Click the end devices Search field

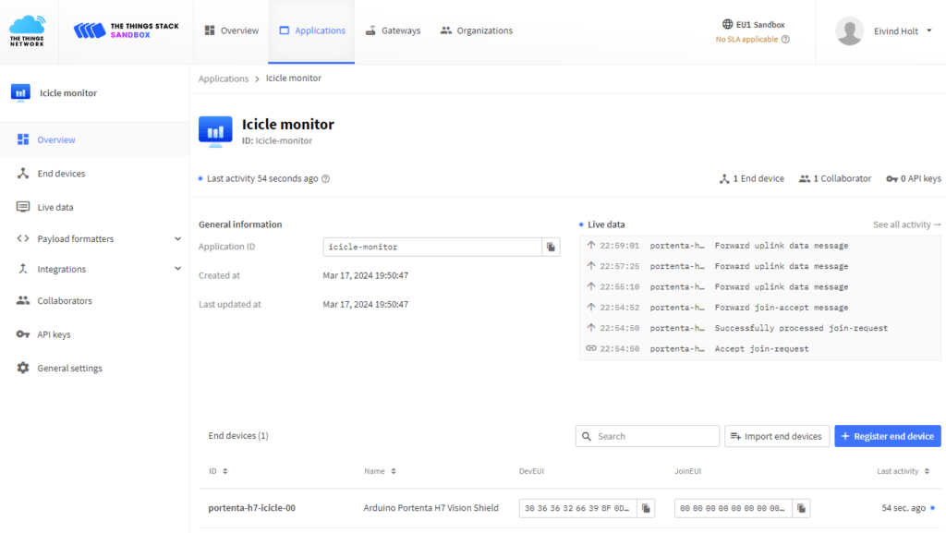pos(648,436)
